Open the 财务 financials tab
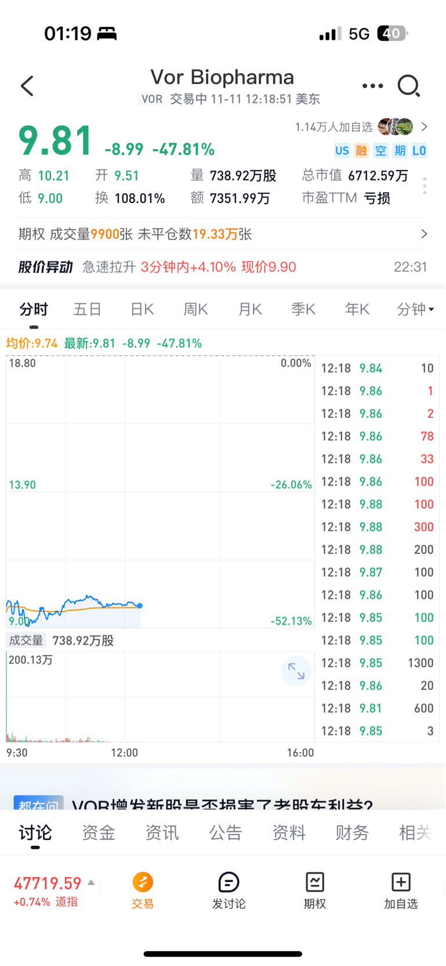The image size is (446, 966). pos(351,833)
